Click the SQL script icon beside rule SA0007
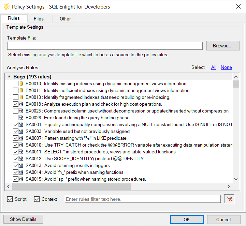This screenshot has height=226, width=246. 21,138
